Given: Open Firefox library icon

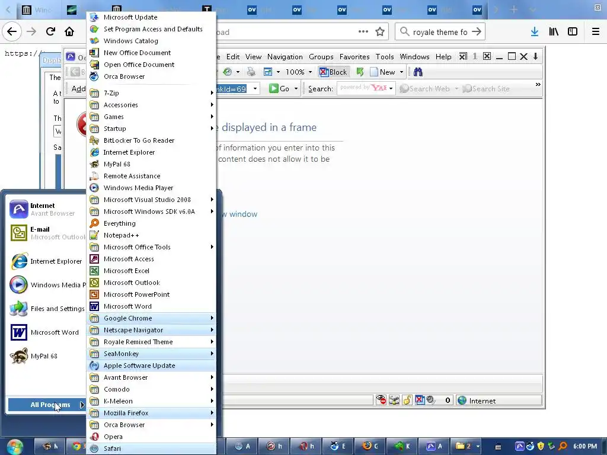Looking at the screenshot, I should click(x=554, y=32).
